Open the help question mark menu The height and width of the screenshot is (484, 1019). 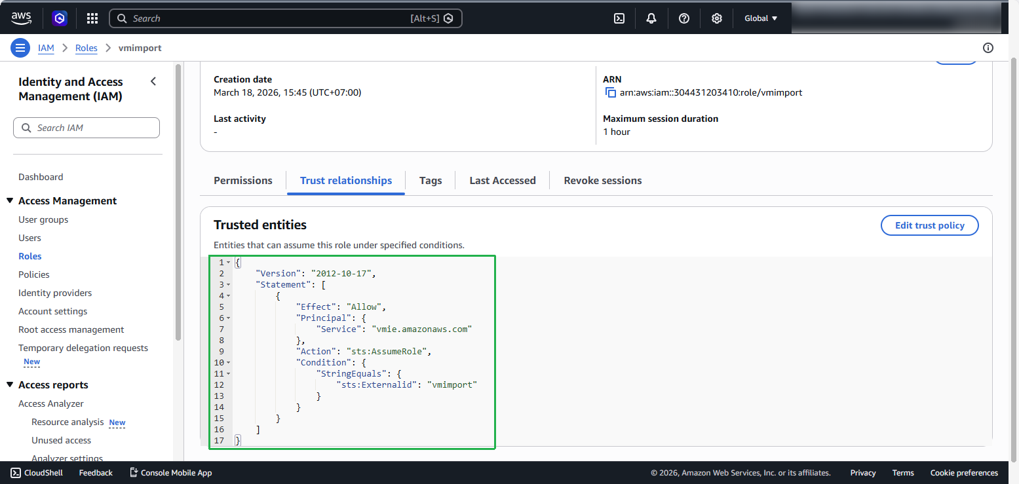pyautogui.click(x=684, y=18)
